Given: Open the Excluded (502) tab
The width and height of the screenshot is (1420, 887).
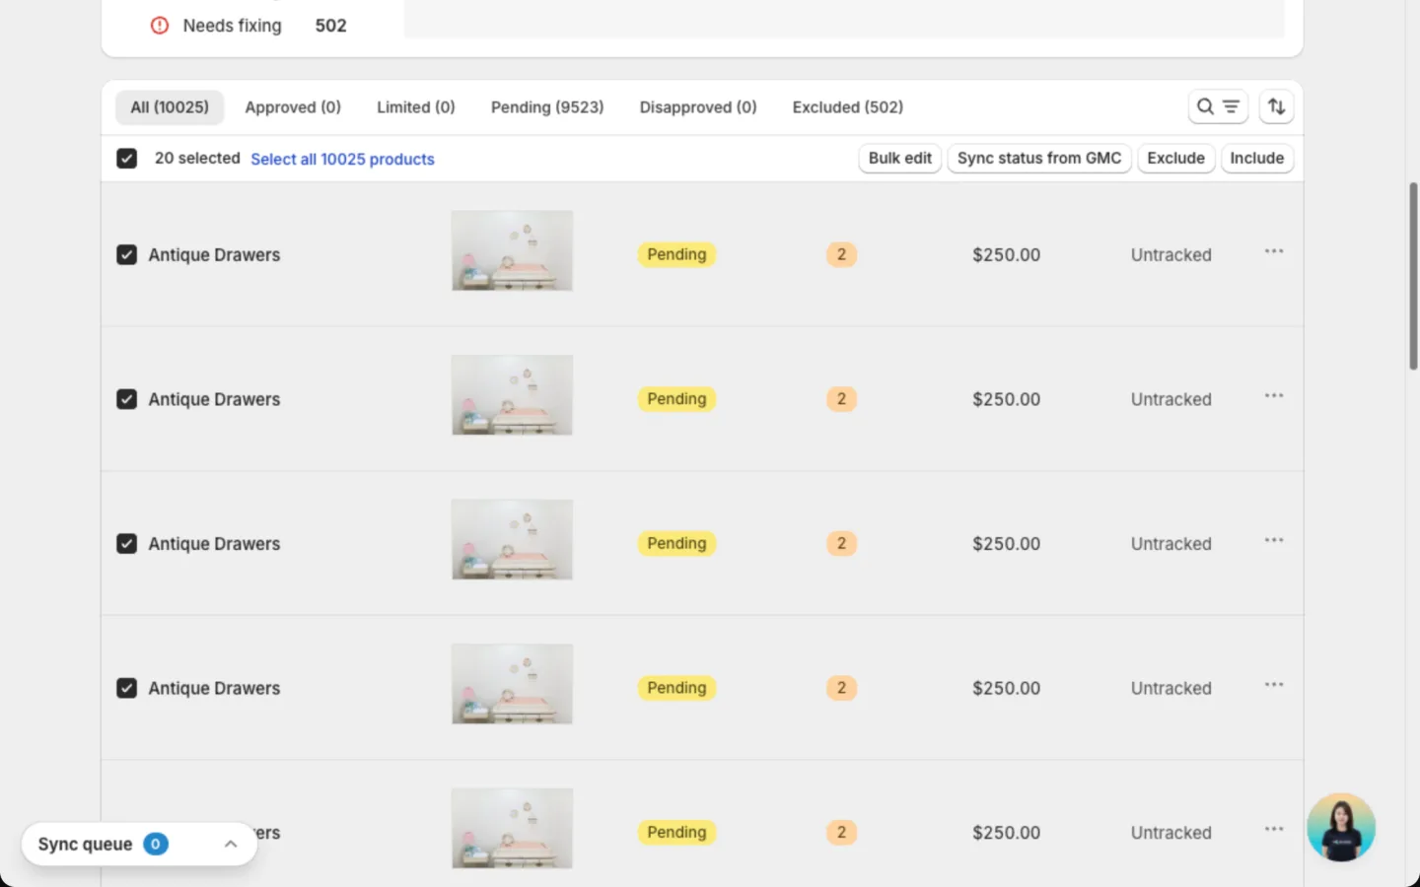Looking at the screenshot, I should click(x=848, y=107).
